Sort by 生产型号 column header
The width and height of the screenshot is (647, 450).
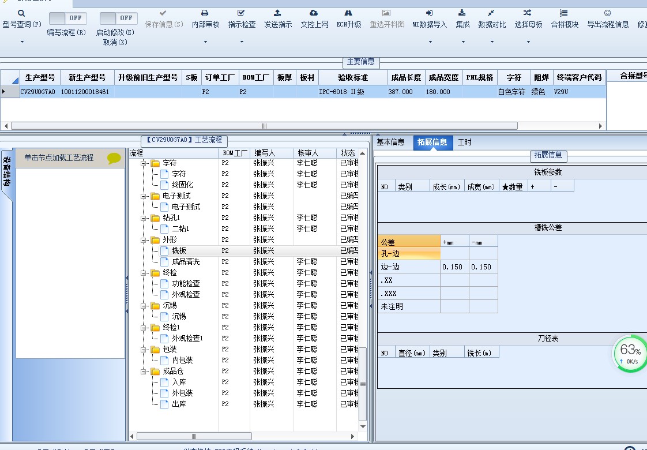point(40,77)
